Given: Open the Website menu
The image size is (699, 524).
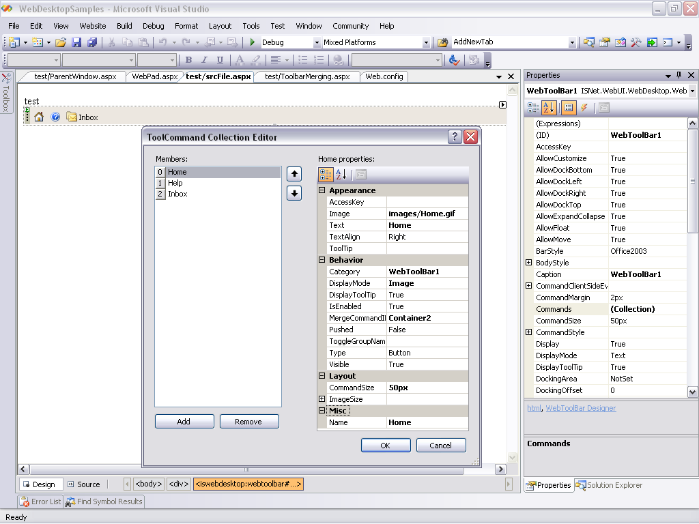Looking at the screenshot, I should [x=92, y=26].
